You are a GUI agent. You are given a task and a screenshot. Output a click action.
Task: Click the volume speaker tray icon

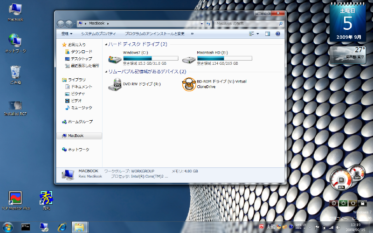point(338,227)
